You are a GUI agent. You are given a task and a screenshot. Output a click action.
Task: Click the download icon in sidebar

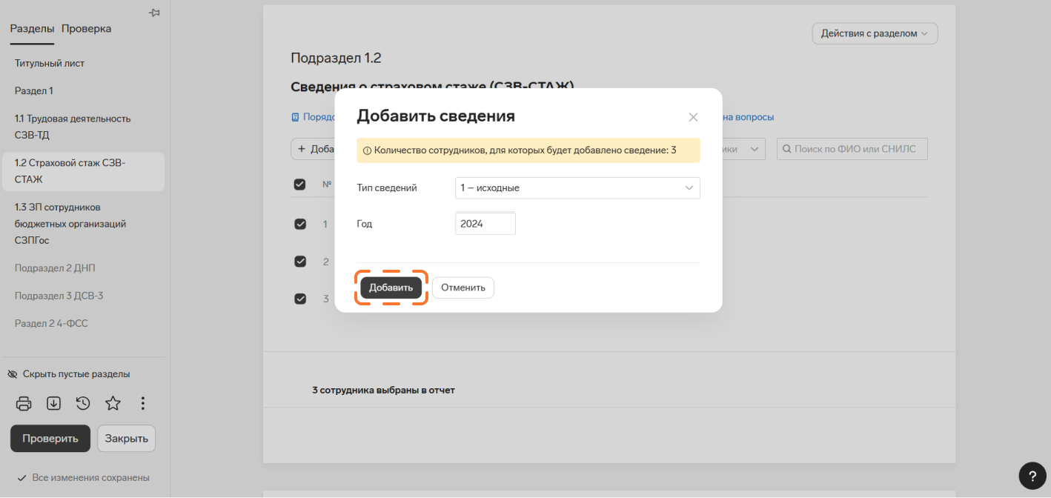[x=53, y=403]
